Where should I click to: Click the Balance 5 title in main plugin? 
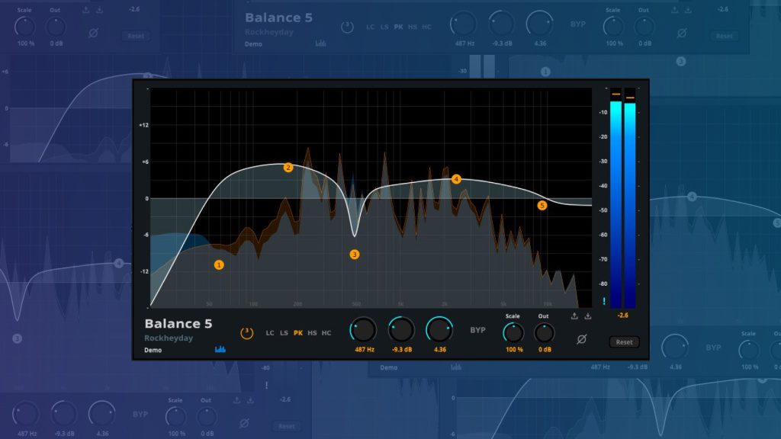(x=178, y=323)
